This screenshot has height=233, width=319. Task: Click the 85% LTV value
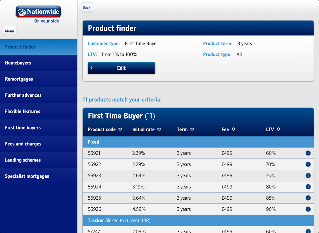[271, 198]
